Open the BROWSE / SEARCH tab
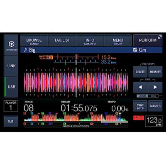This screenshot has width=166, height=166. click(x=34, y=41)
